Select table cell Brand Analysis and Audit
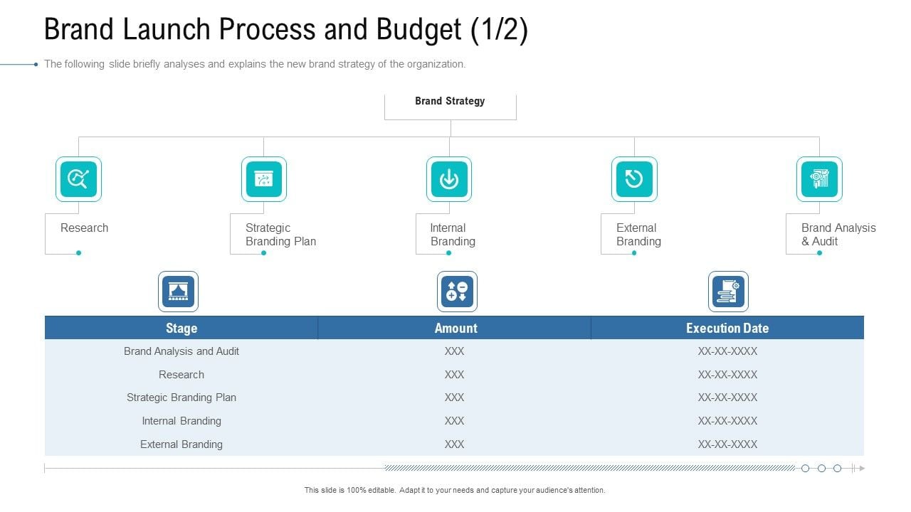 (x=181, y=351)
